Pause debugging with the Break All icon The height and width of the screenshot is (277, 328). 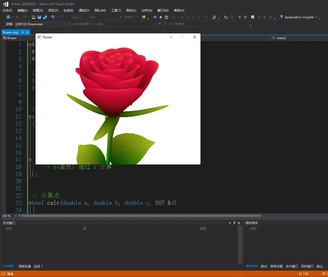coord(155,17)
